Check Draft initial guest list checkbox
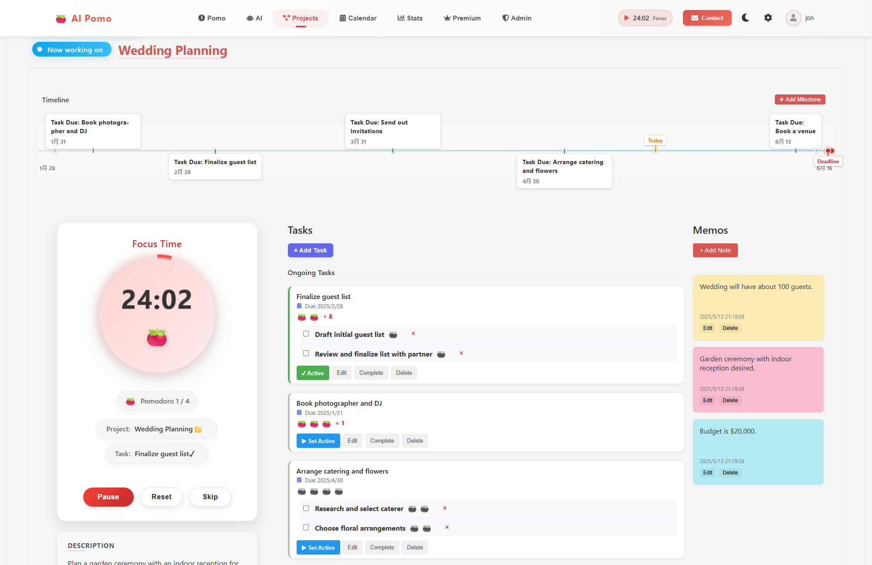The image size is (872, 565). [x=306, y=334]
